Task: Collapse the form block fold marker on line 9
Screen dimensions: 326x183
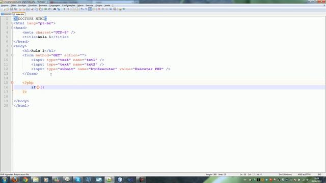Action: [x=12, y=55]
